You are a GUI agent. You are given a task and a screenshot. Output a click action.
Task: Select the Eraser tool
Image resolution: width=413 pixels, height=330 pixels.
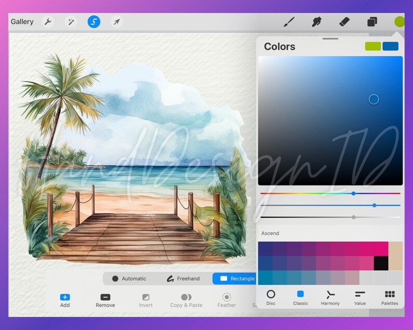(x=344, y=22)
